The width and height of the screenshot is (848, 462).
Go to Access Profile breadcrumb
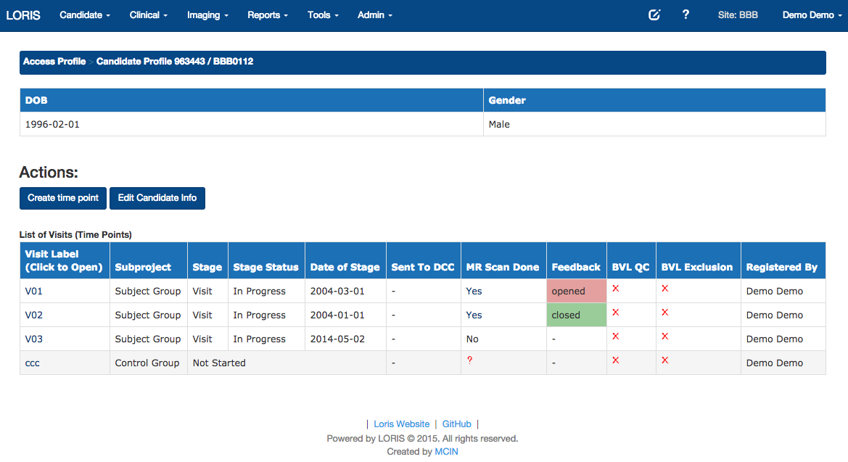point(54,62)
